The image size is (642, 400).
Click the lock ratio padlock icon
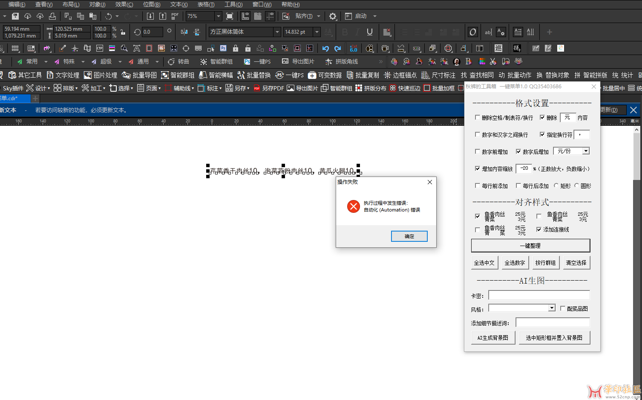click(x=123, y=32)
